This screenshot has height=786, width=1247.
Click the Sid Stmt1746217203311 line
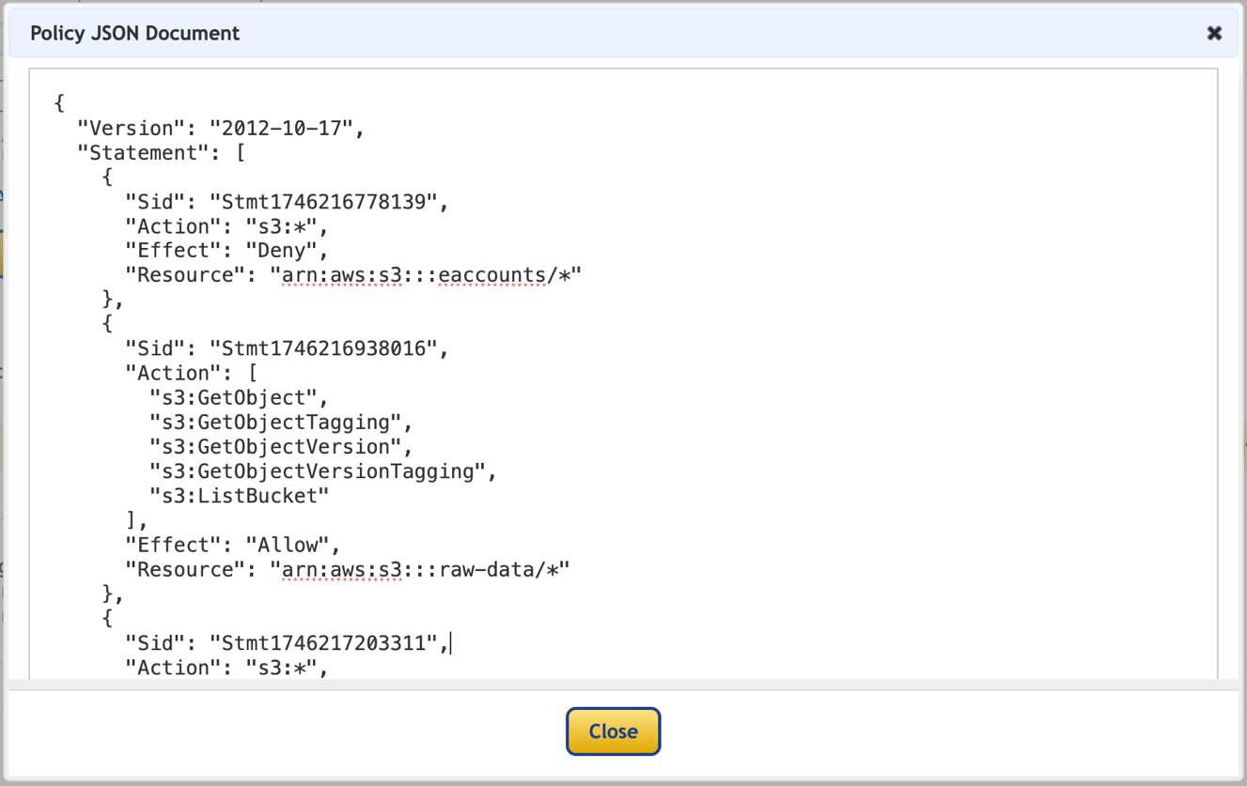coord(288,643)
